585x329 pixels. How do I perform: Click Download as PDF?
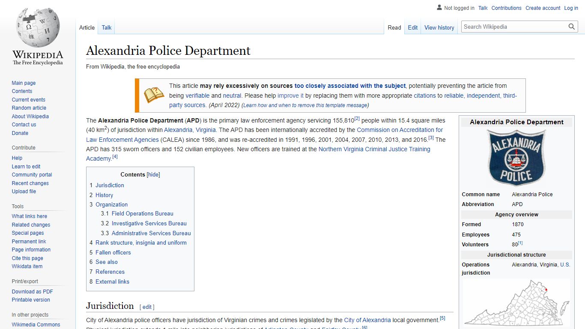(32, 292)
